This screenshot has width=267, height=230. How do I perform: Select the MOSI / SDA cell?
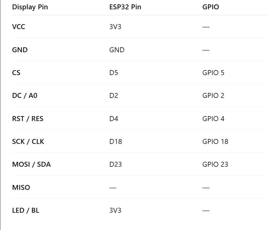[31, 165]
